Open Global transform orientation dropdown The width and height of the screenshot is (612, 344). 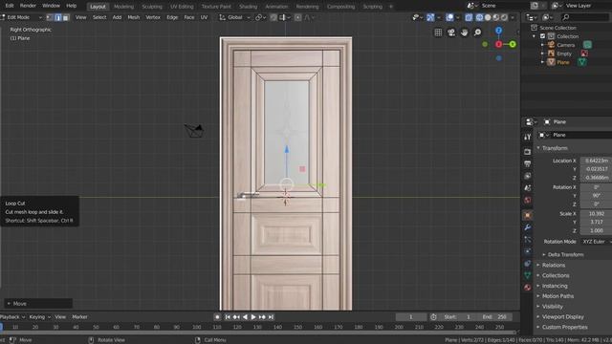click(x=234, y=17)
